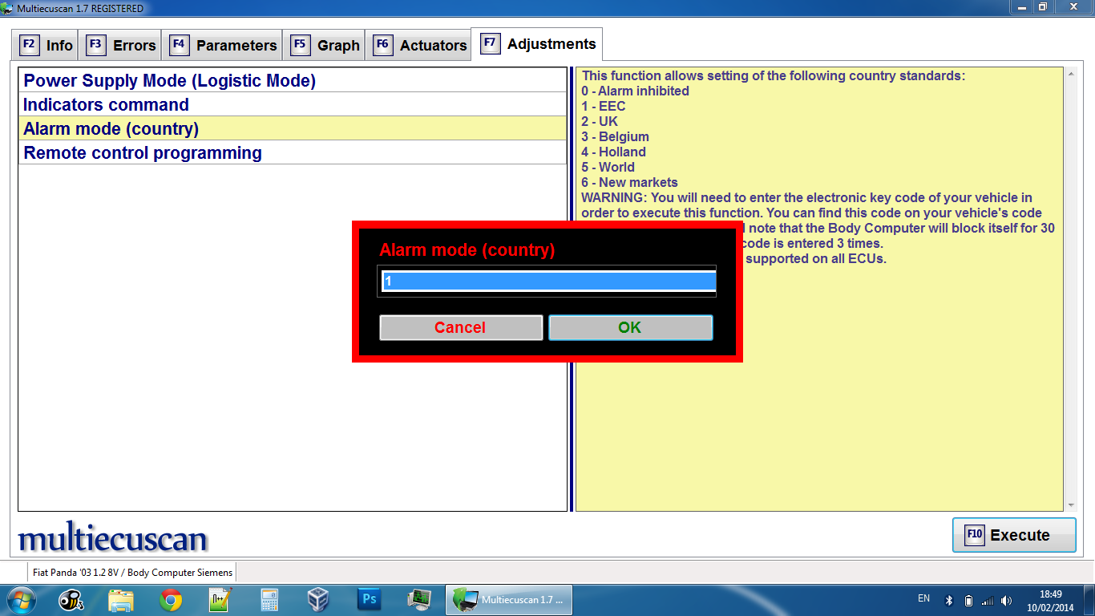Open the device manager monitor taskbar icon
This screenshot has height=616, width=1095.
(x=418, y=600)
